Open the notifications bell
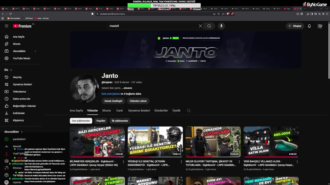 (309, 26)
